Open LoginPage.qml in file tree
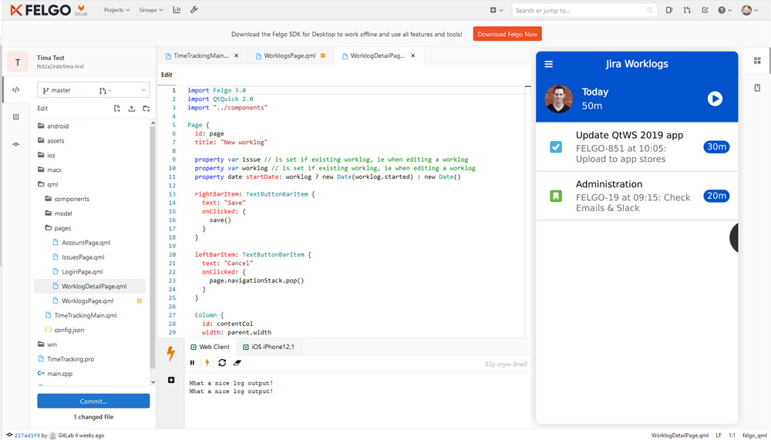This screenshot has width=771, height=440. point(82,272)
